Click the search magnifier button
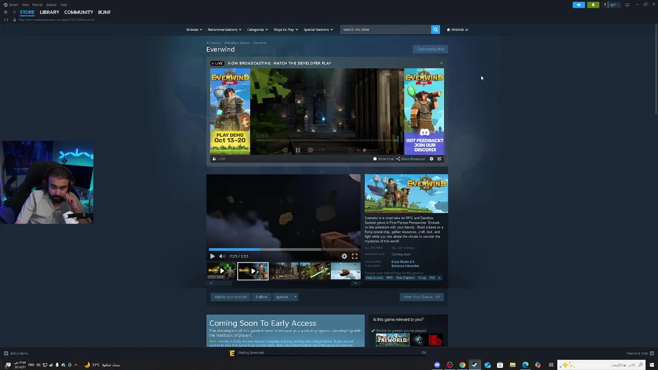The width and height of the screenshot is (658, 370). point(435,29)
